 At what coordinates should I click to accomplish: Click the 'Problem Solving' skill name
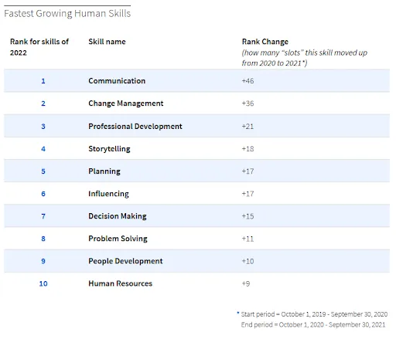118,239
